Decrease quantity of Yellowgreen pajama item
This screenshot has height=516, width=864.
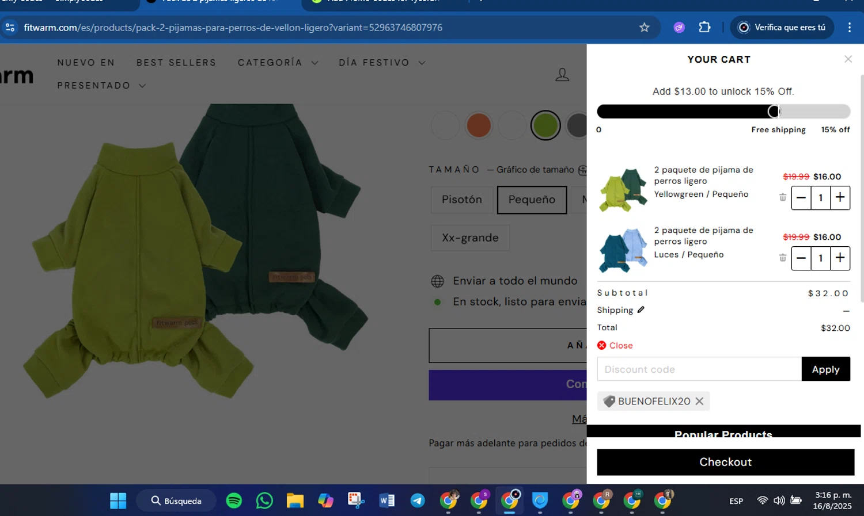coord(801,197)
